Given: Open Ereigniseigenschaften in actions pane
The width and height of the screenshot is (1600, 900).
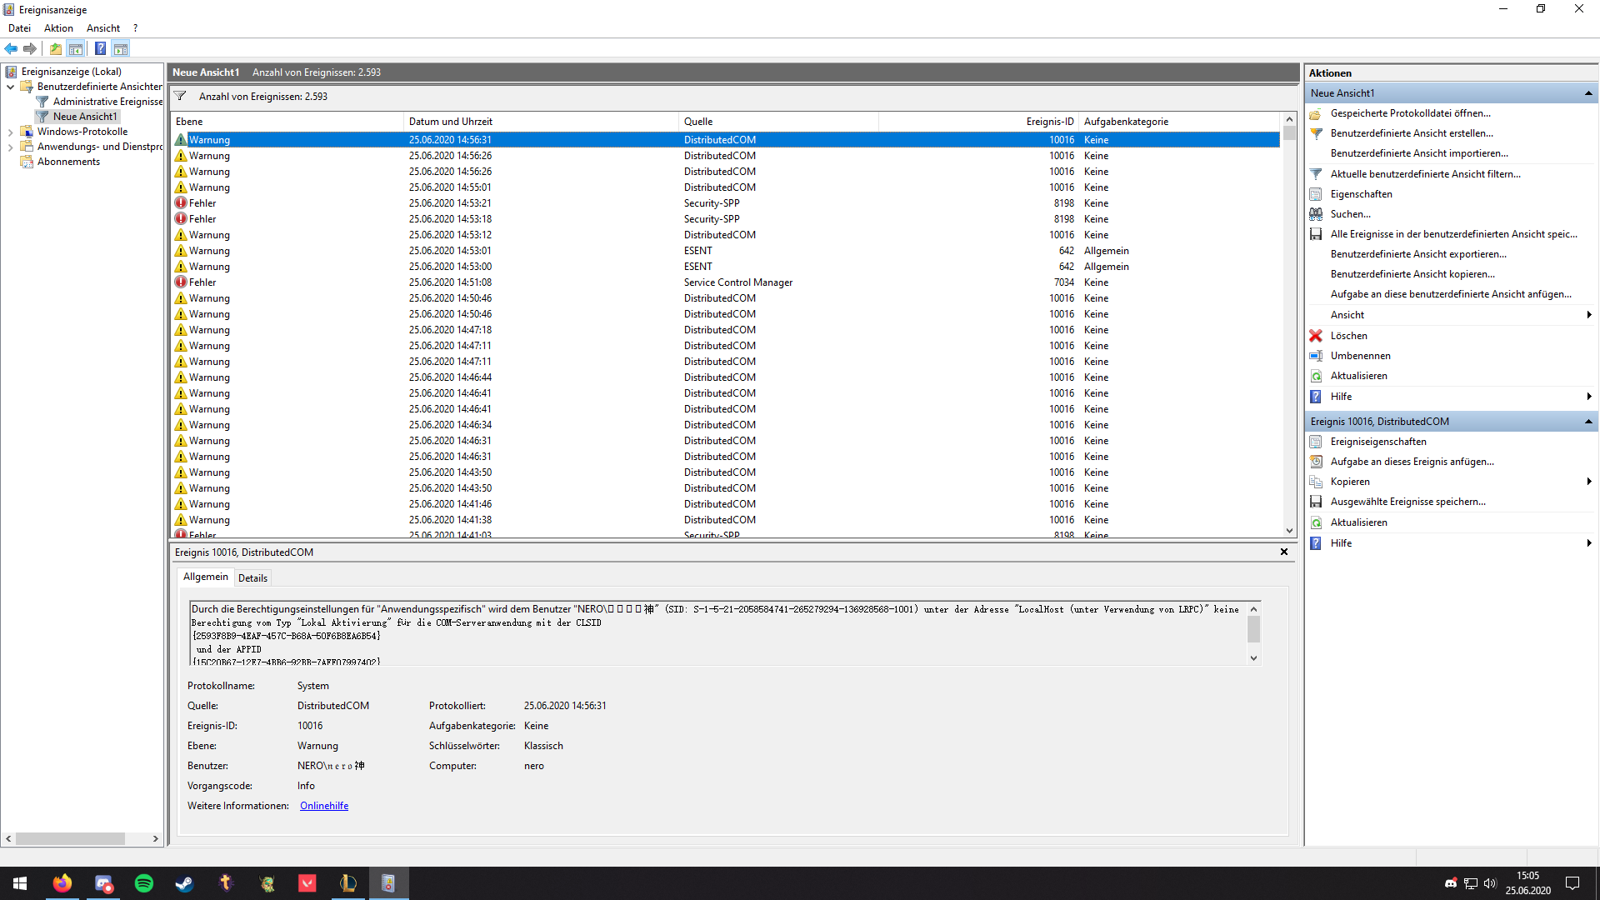Looking at the screenshot, I should point(1377,442).
